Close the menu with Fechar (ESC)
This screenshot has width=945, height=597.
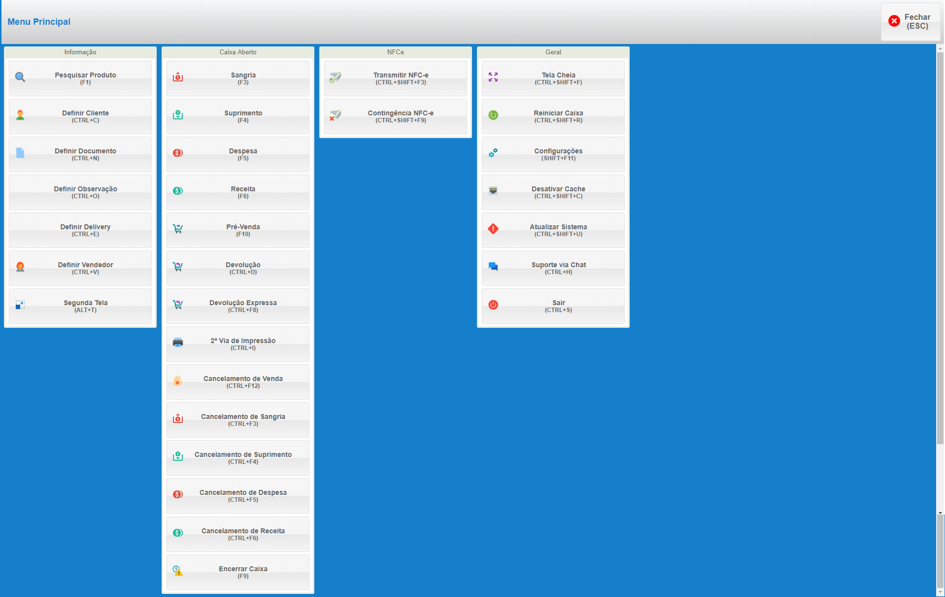tap(910, 21)
